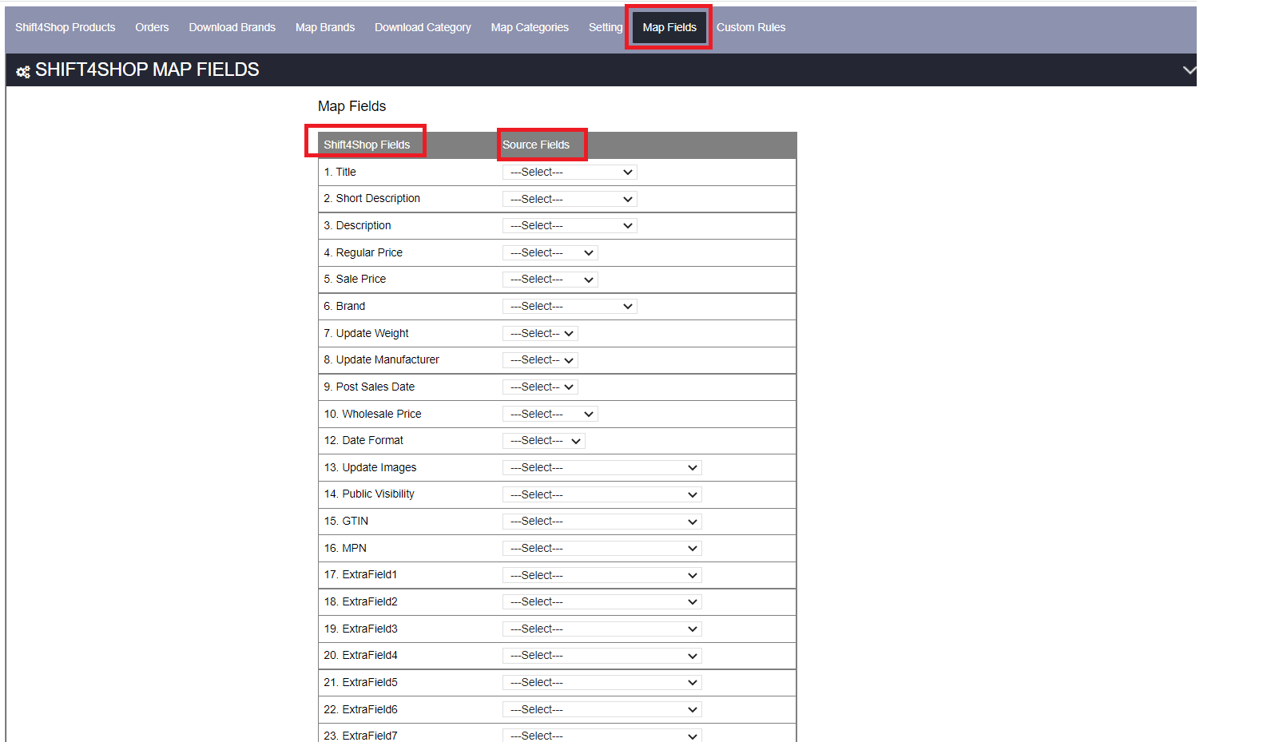Switch to the Map Categories tab
1275x742 pixels.
point(530,27)
